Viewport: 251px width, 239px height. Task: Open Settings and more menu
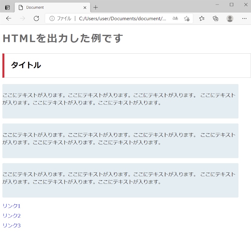[x=244, y=19]
